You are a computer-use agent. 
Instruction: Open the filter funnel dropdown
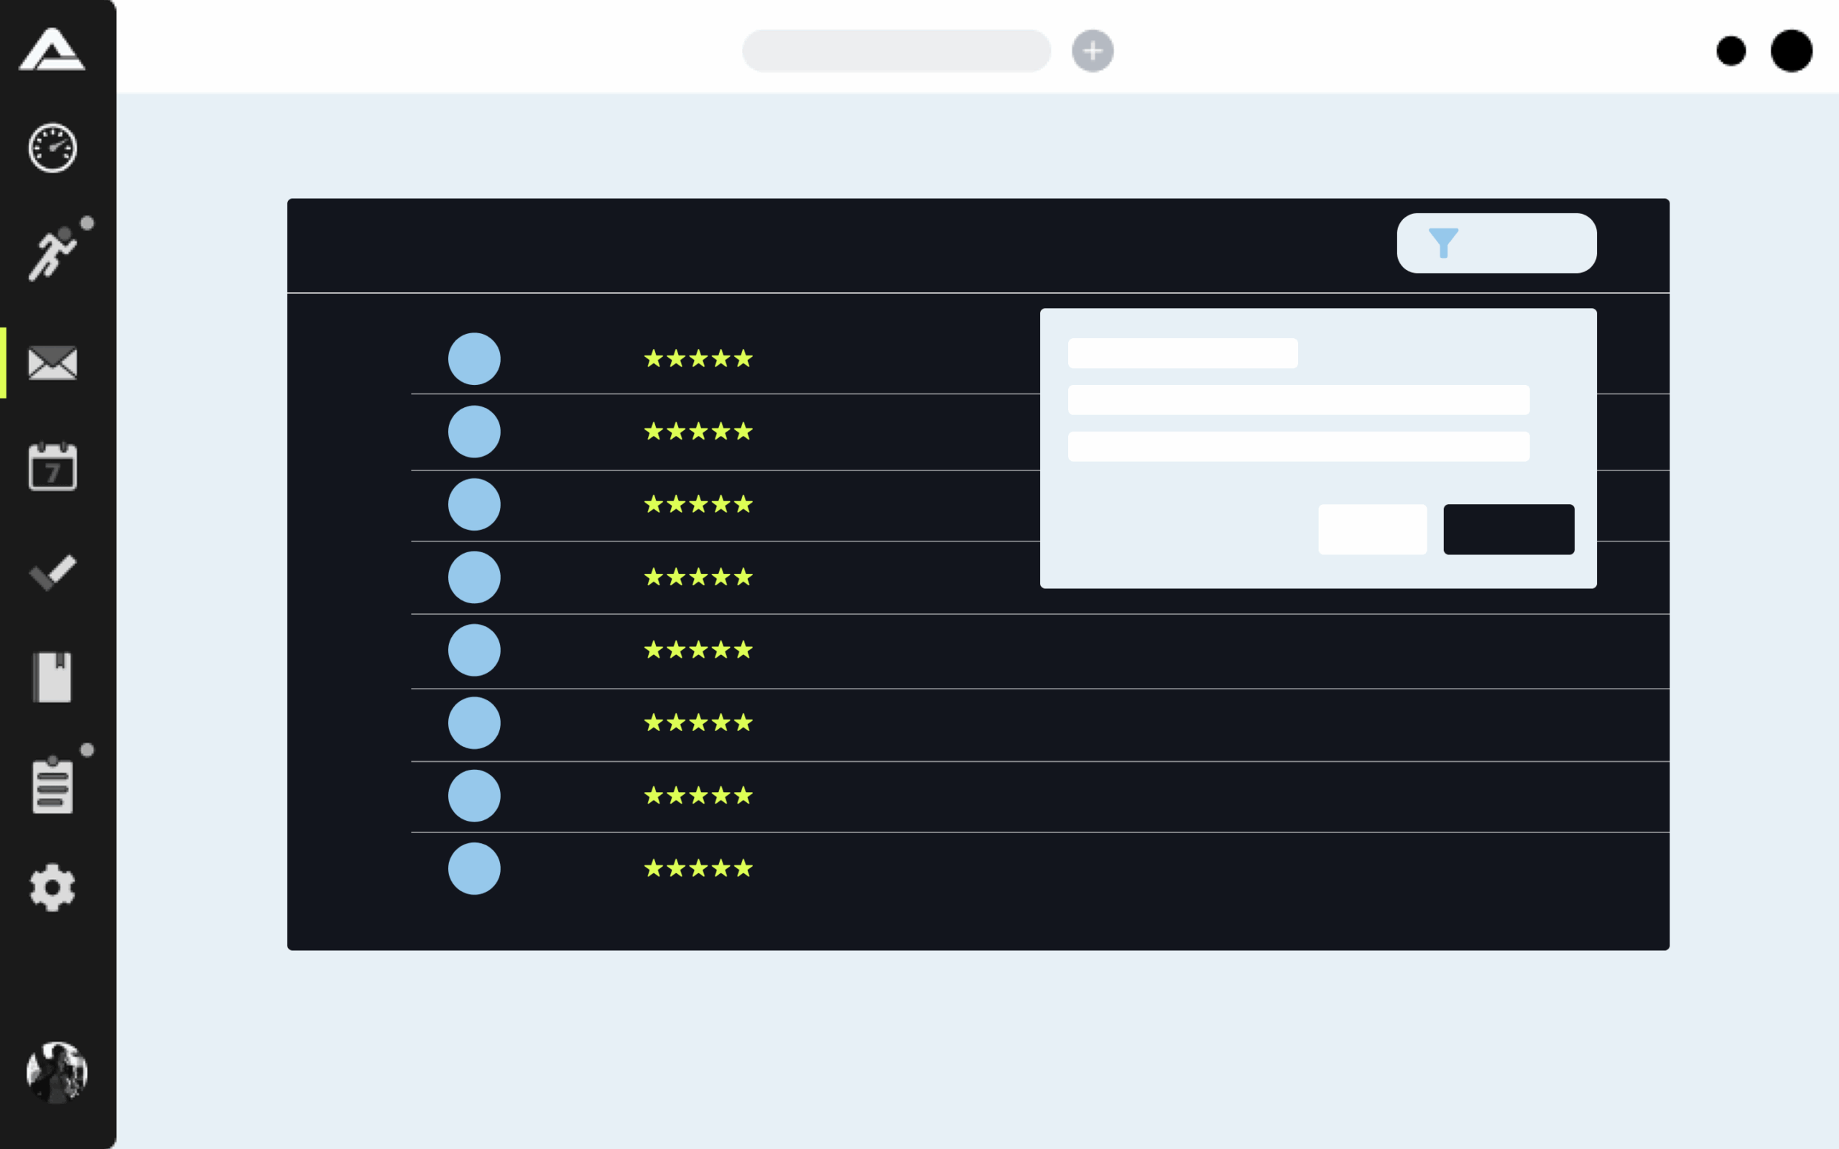pos(1496,243)
